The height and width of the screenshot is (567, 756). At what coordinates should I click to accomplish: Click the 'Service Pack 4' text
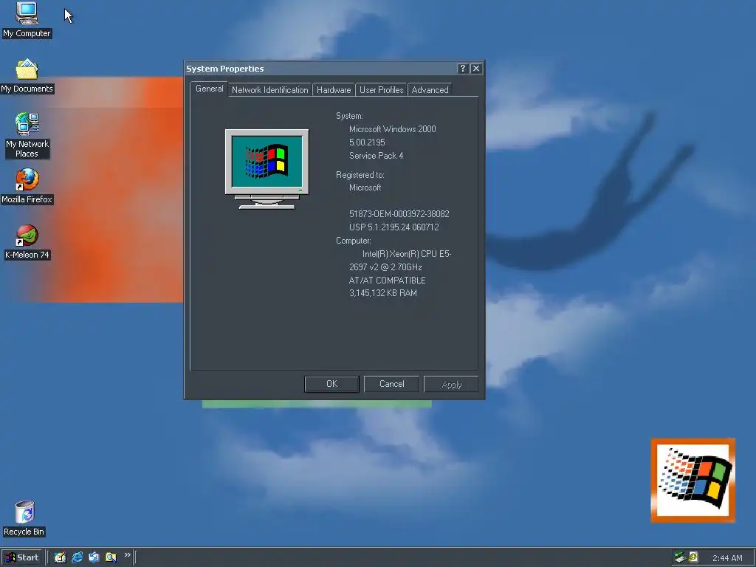(x=376, y=156)
